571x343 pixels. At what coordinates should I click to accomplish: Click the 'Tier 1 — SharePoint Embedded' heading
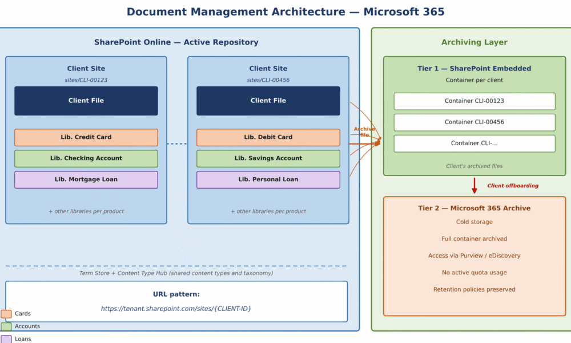pos(474,69)
